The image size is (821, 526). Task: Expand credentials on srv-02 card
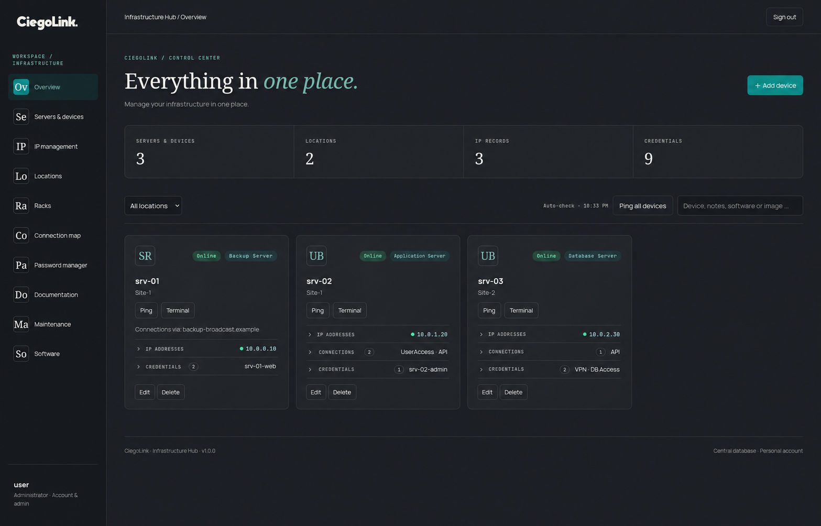(x=378, y=369)
